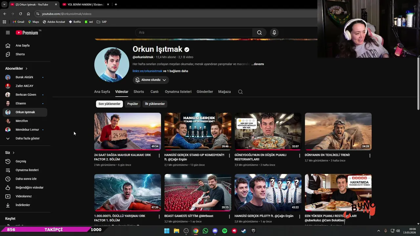Open the Abone olundu notification dropdown

(151, 80)
